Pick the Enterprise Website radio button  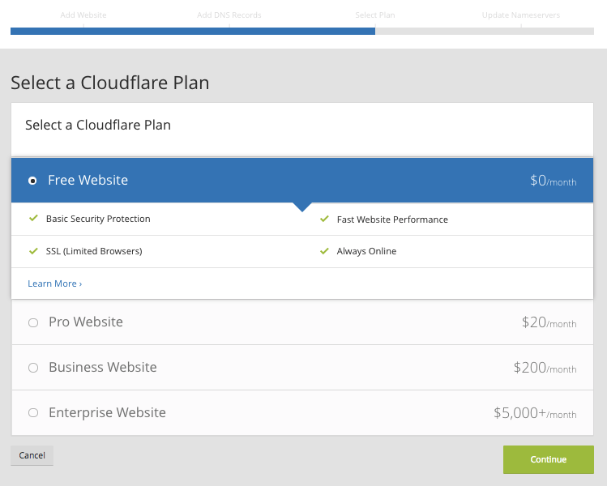(33, 413)
